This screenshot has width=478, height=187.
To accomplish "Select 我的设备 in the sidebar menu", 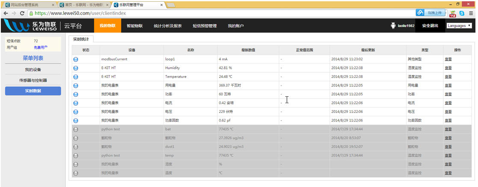I will coord(33,69).
